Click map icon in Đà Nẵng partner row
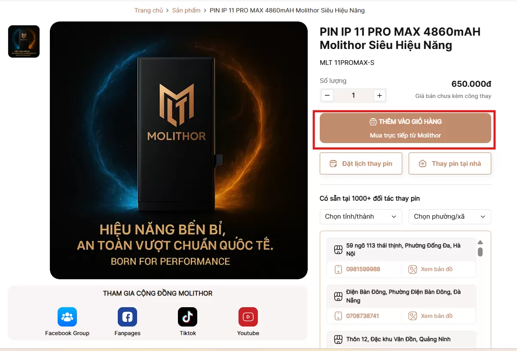The image size is (517, 351). click(x=413, y=316)
